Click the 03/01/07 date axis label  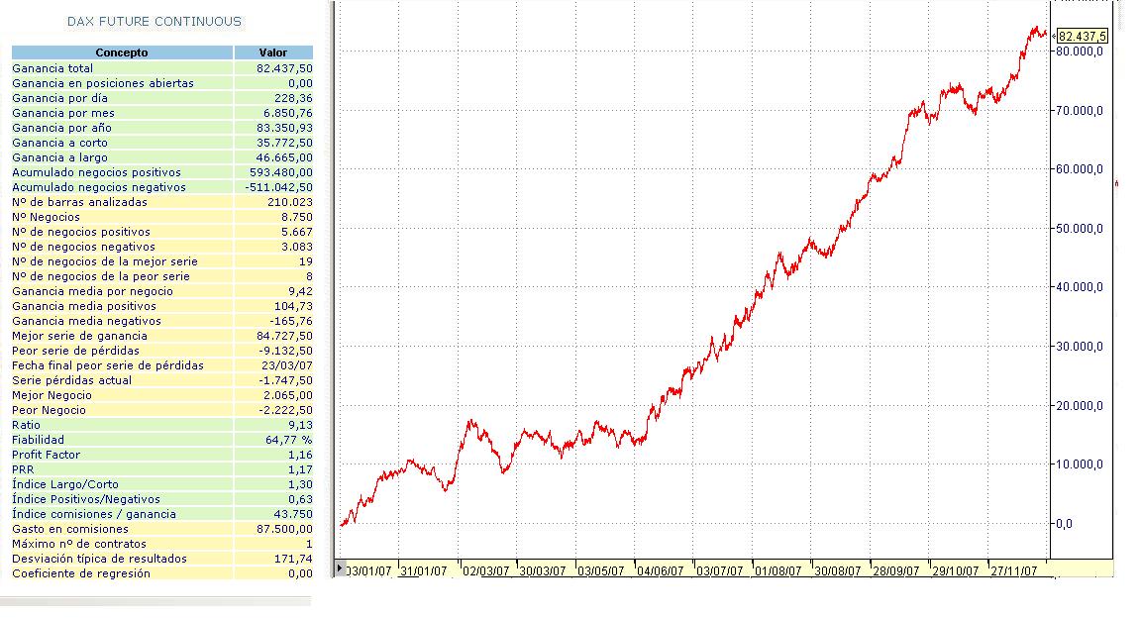click(x=368, y=571)
